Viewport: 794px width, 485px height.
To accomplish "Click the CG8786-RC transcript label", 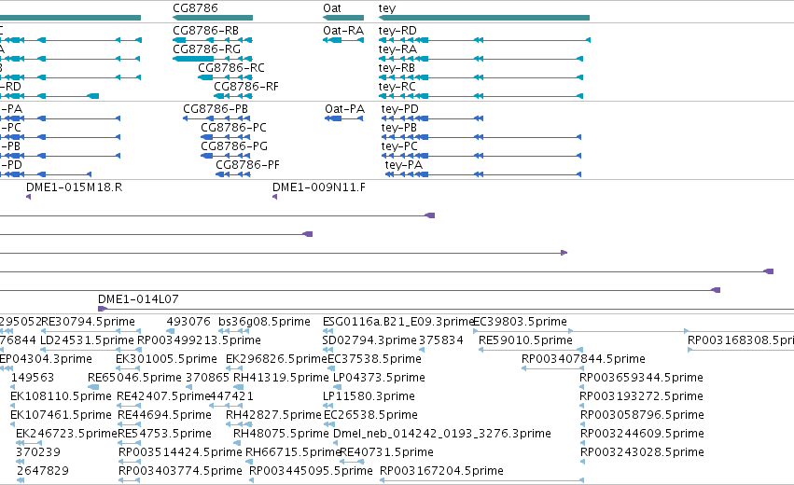I will click(231, 68).
